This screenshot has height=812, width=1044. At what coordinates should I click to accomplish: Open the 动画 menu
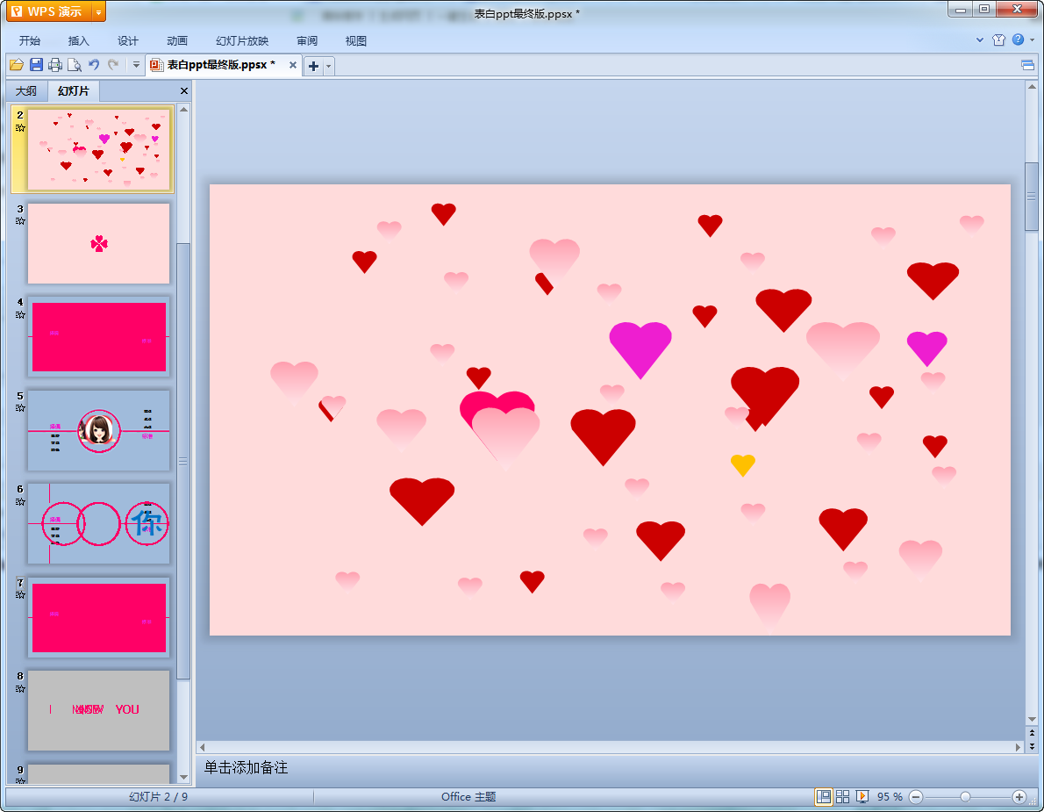177,40
